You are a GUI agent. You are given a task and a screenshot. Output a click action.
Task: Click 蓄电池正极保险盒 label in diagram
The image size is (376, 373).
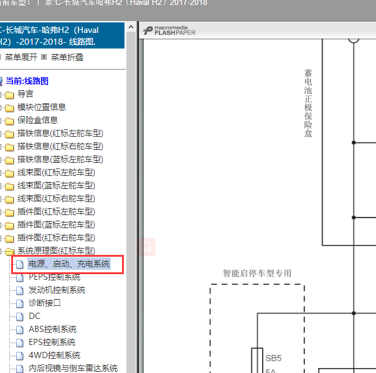click(308, 103)
